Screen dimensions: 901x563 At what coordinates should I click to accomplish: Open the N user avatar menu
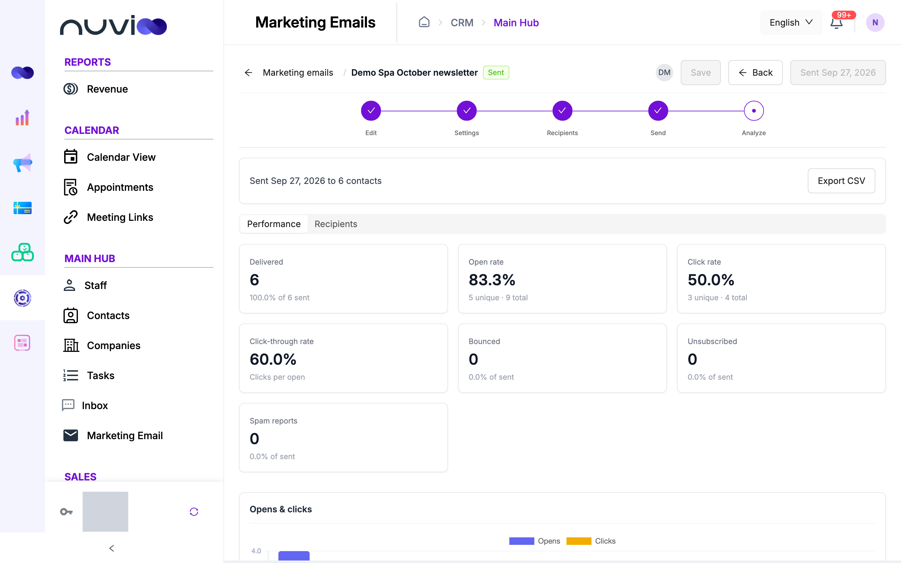point(875,23)
